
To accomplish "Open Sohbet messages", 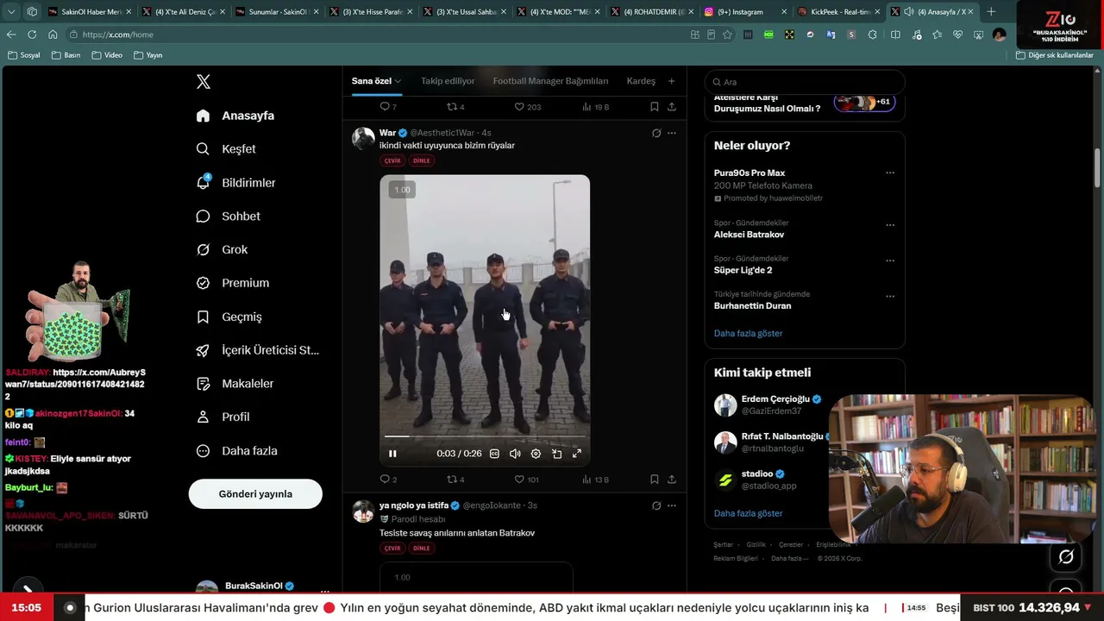I will pos(228,216).
